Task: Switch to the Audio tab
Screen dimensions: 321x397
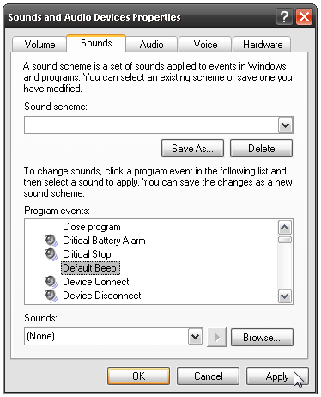Action: pyautogui.click(x=151, y=45)
